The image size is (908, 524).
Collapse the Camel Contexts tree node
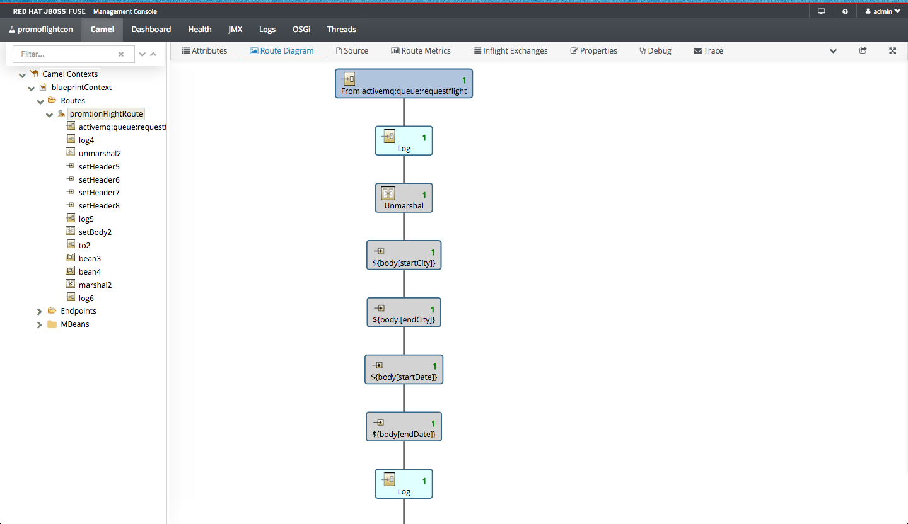pyautogui.click(x=22, y=75)
